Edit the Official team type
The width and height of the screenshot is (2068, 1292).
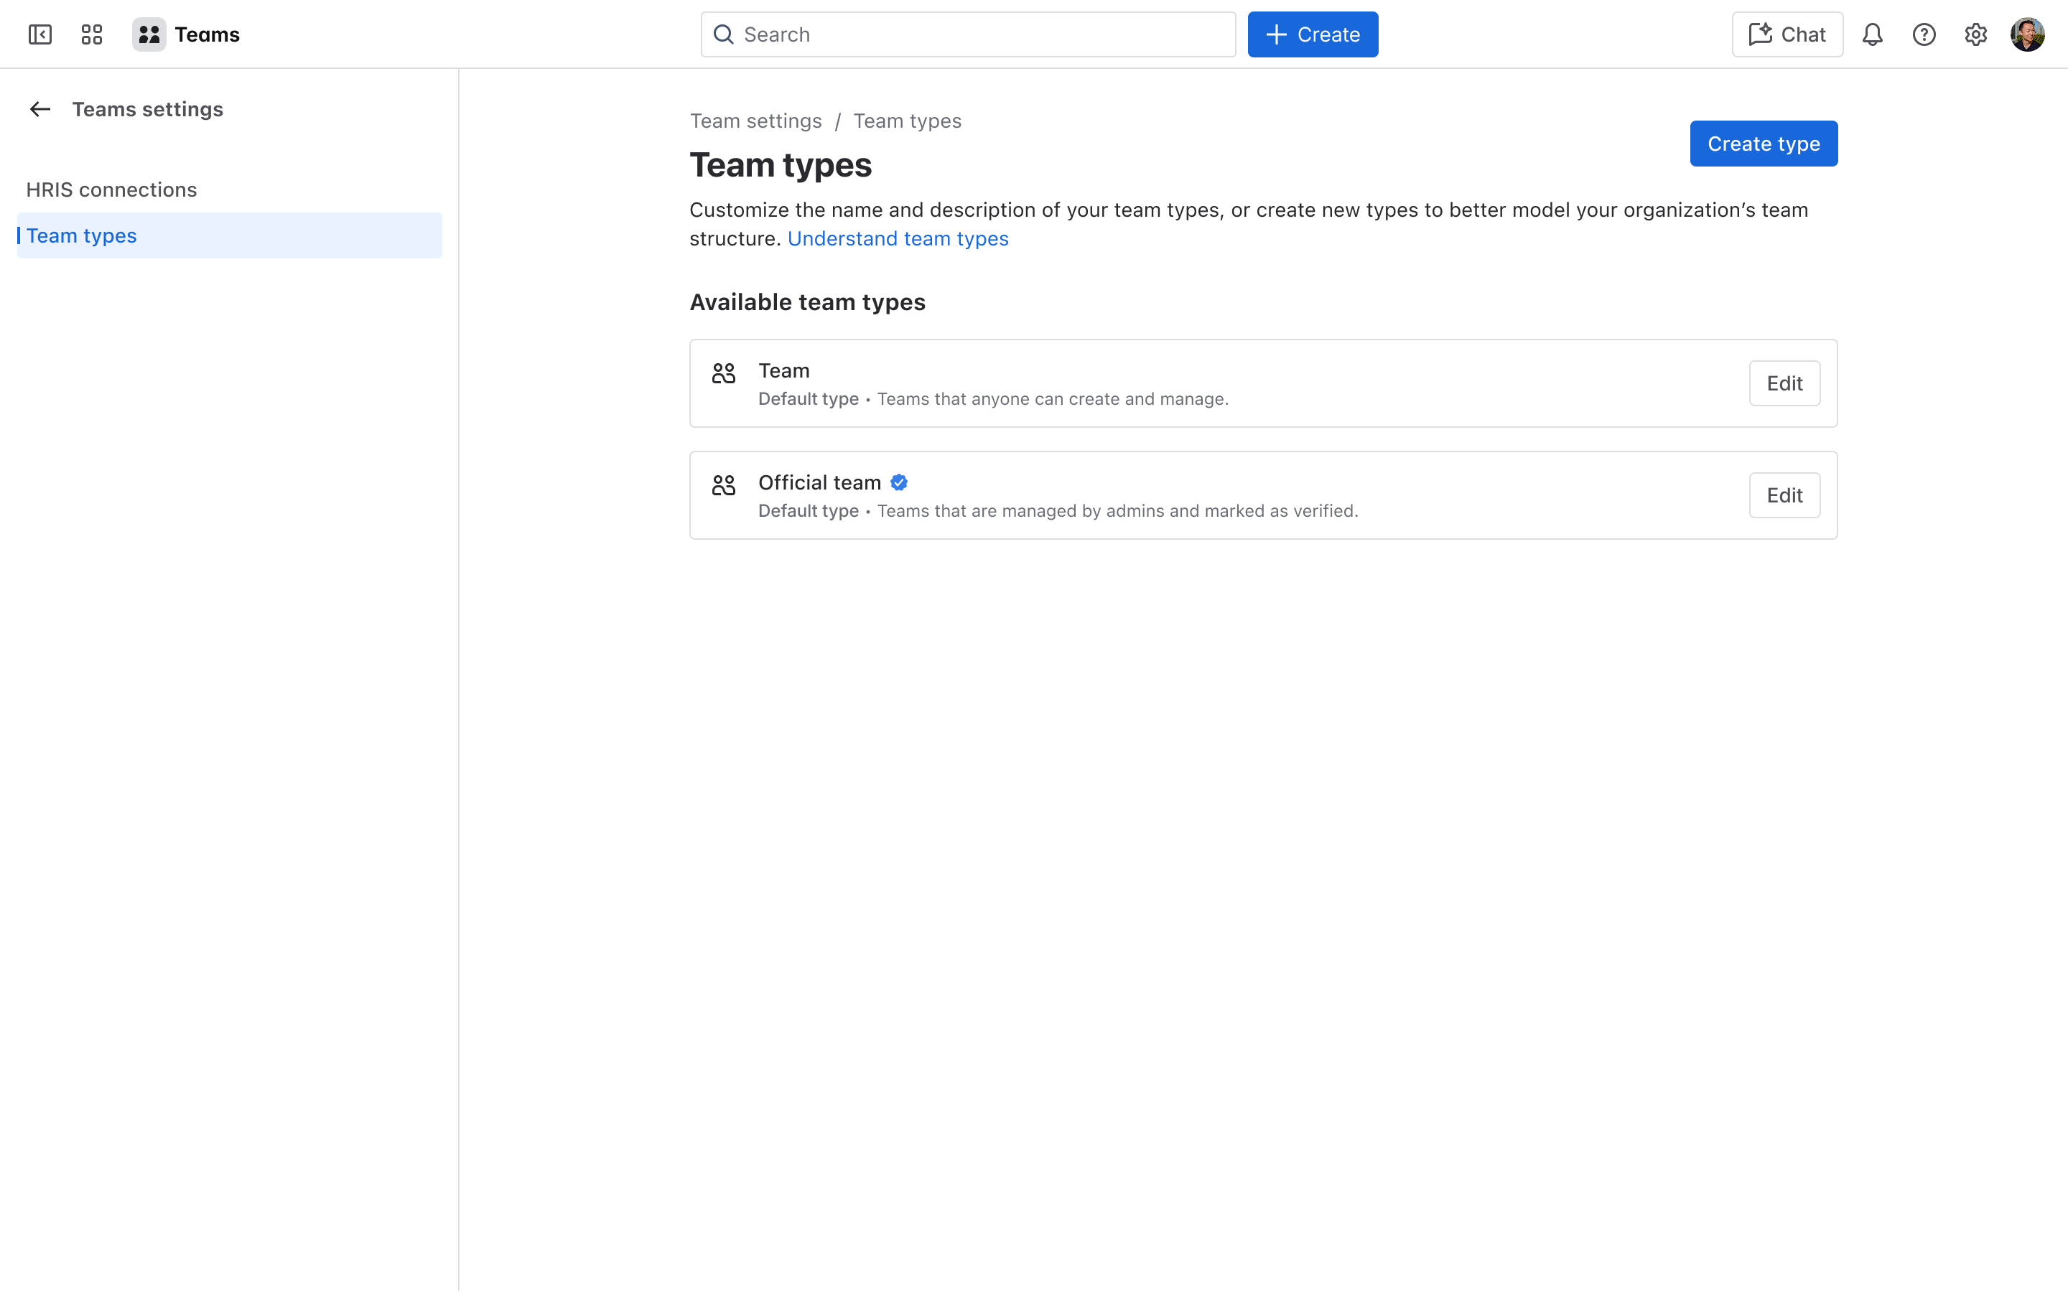pos(1784,495)
